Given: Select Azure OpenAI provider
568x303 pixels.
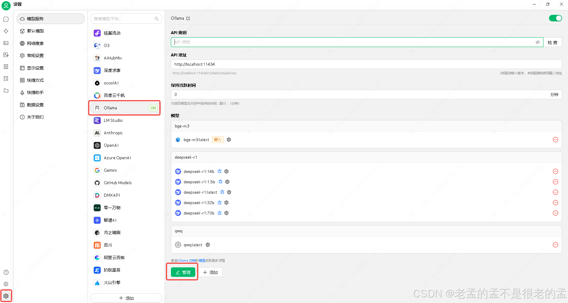Looking at the screenshot, I should pos(126,158).
